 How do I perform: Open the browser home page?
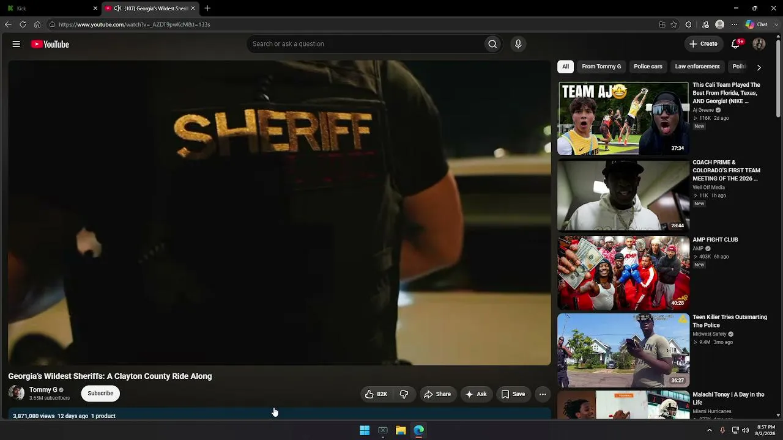37,24
